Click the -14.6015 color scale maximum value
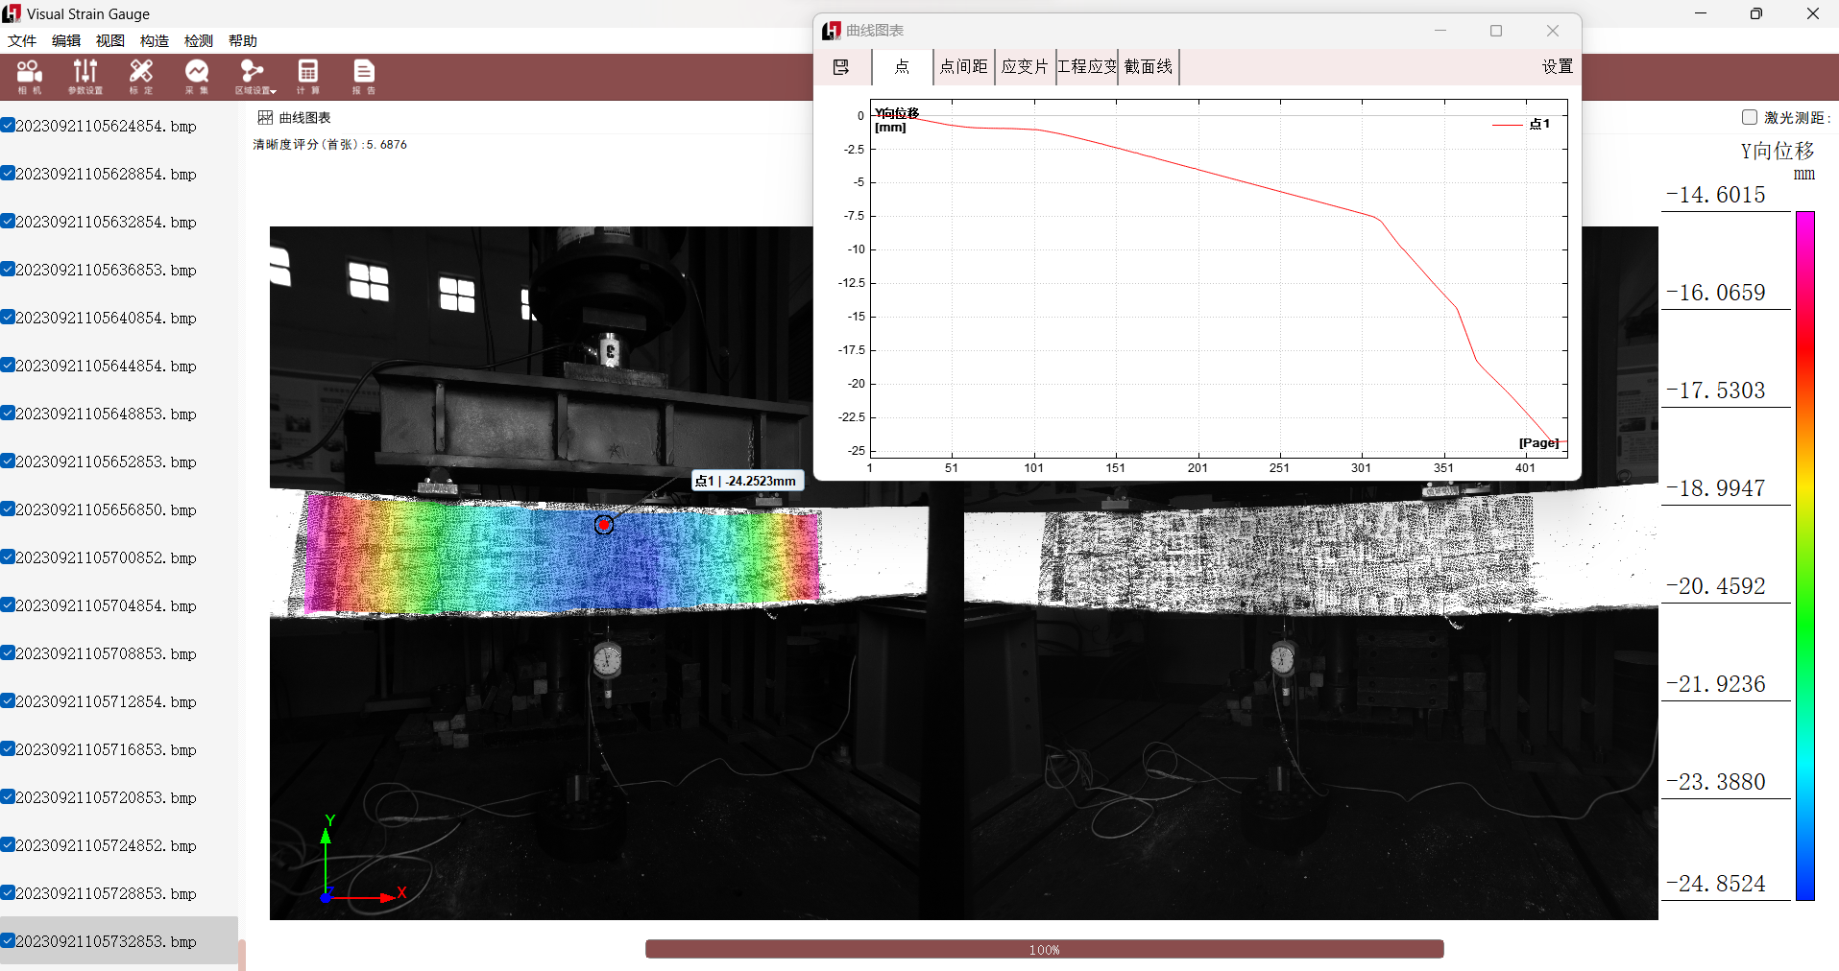Viewport: 1839px width, 971px height. (x=1716, y=195)
